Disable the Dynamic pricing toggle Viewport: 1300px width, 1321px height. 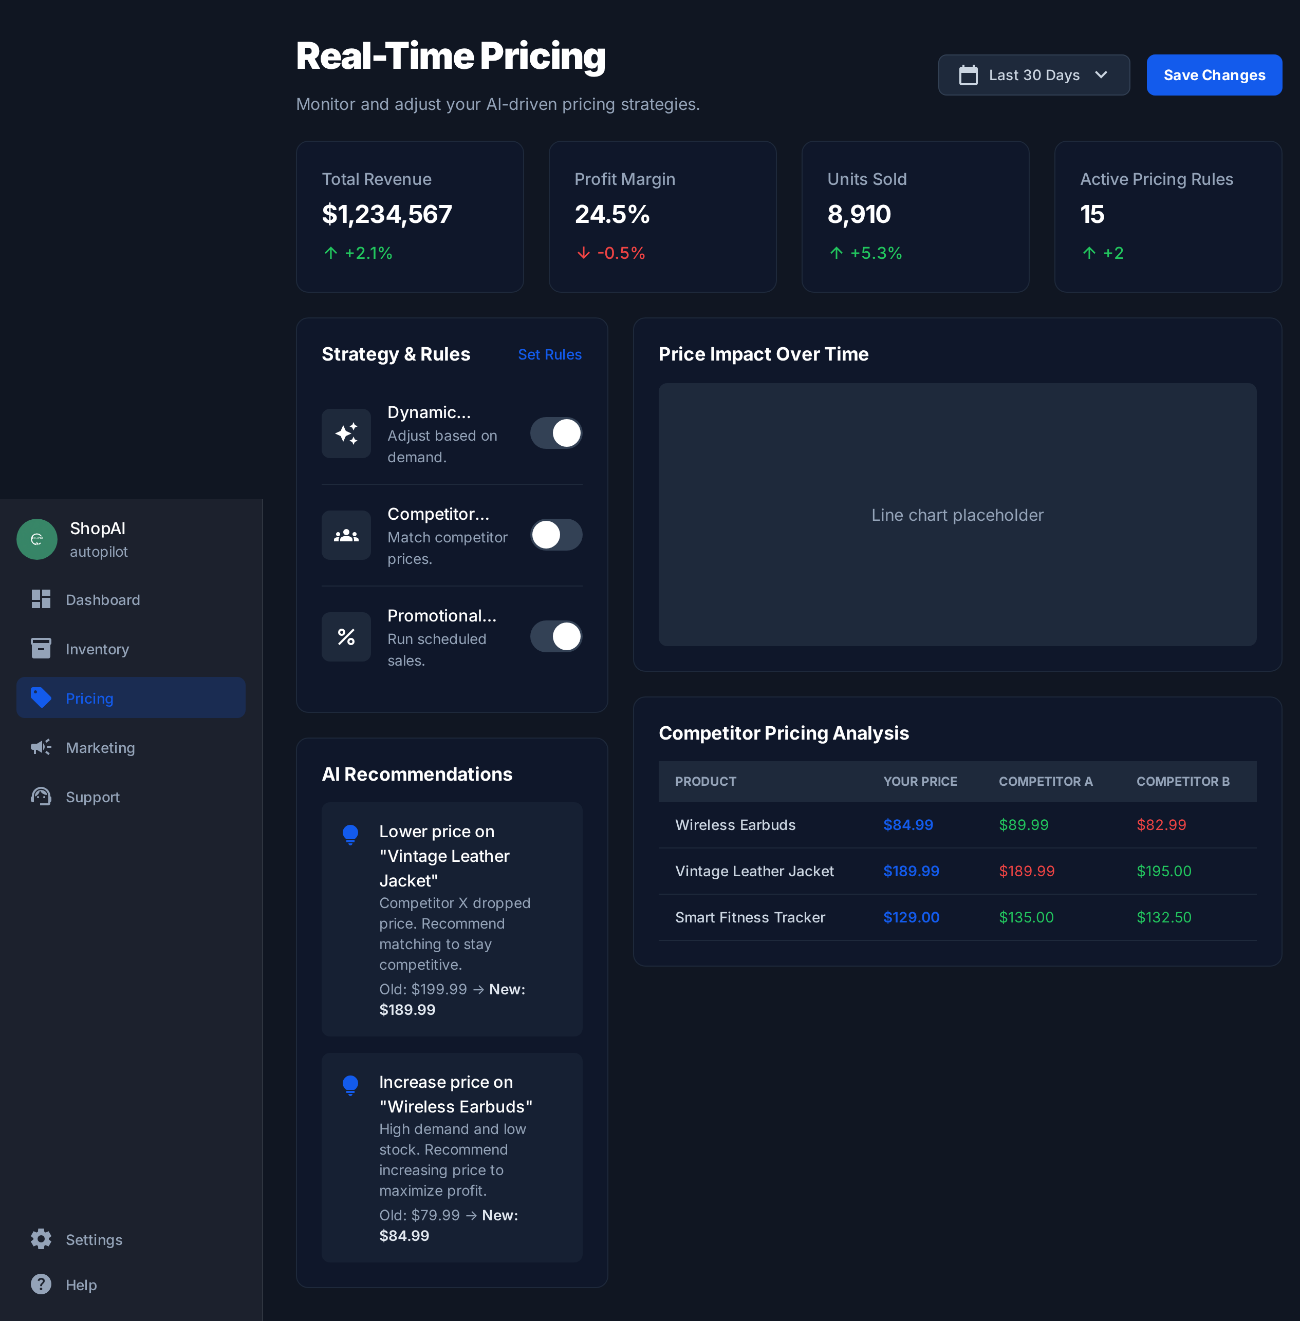(x=556, y=433)
